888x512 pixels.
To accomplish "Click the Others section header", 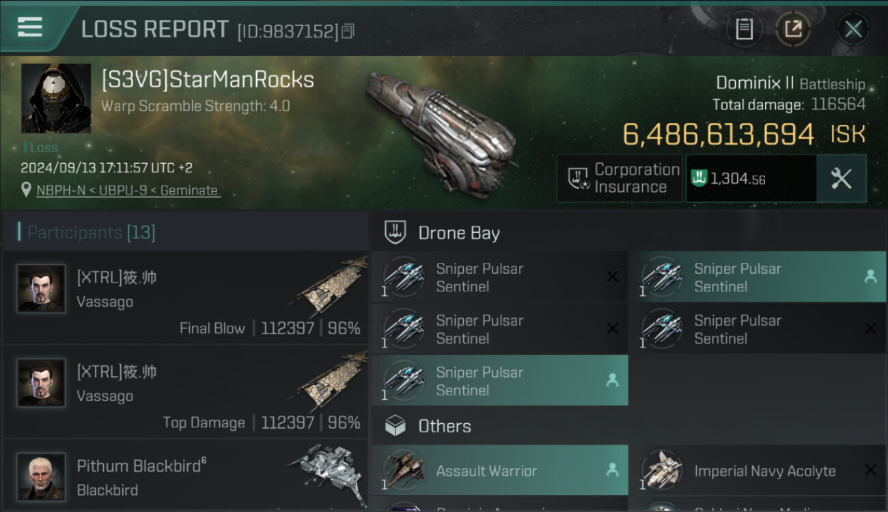I will (444, 427).
